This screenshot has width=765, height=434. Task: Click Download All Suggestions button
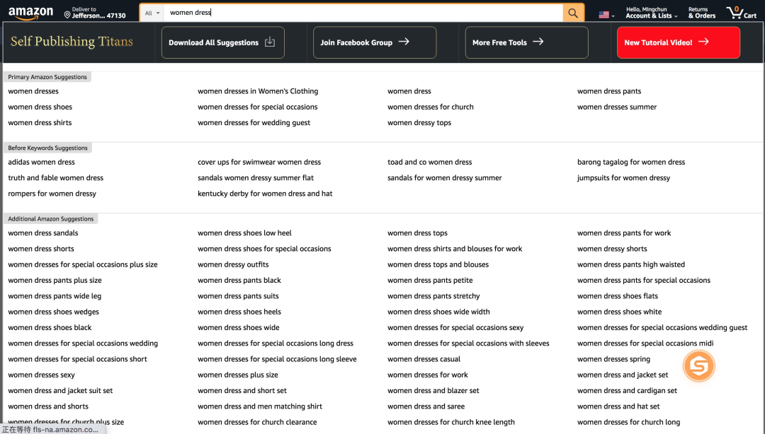coord(223,42)
